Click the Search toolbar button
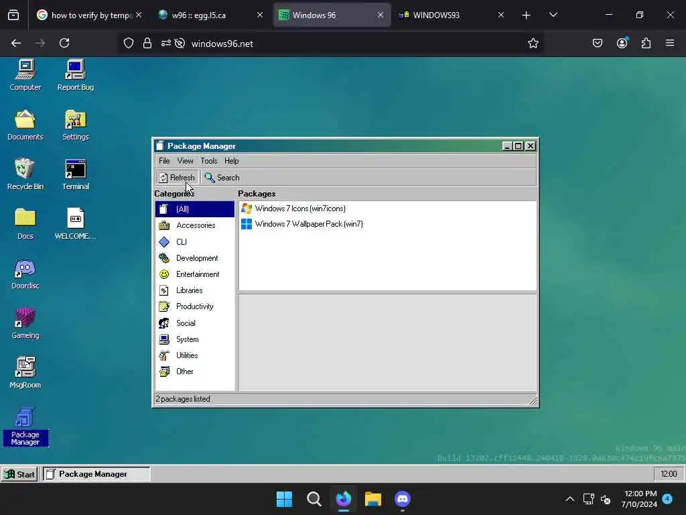The image size is (686, 515). click(x=222, y=177)
